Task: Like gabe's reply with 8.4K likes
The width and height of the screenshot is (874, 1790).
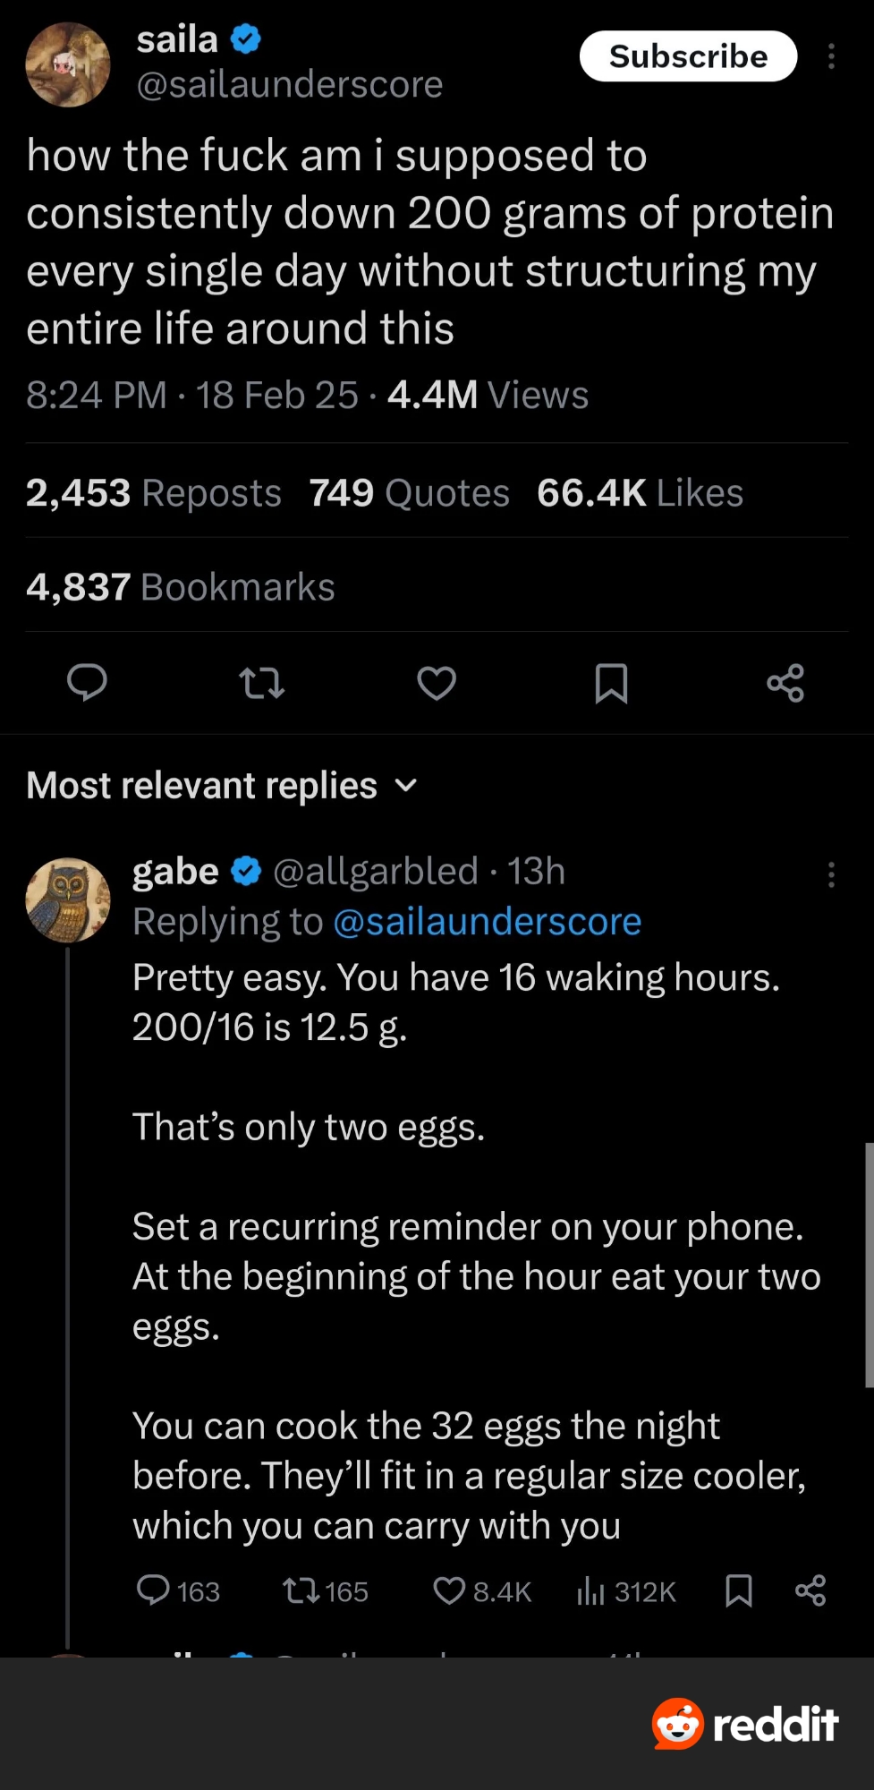Action: click(449, 1590)
